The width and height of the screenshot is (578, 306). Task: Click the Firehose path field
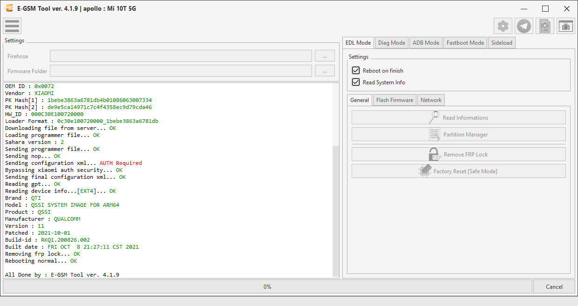point(181,56)
